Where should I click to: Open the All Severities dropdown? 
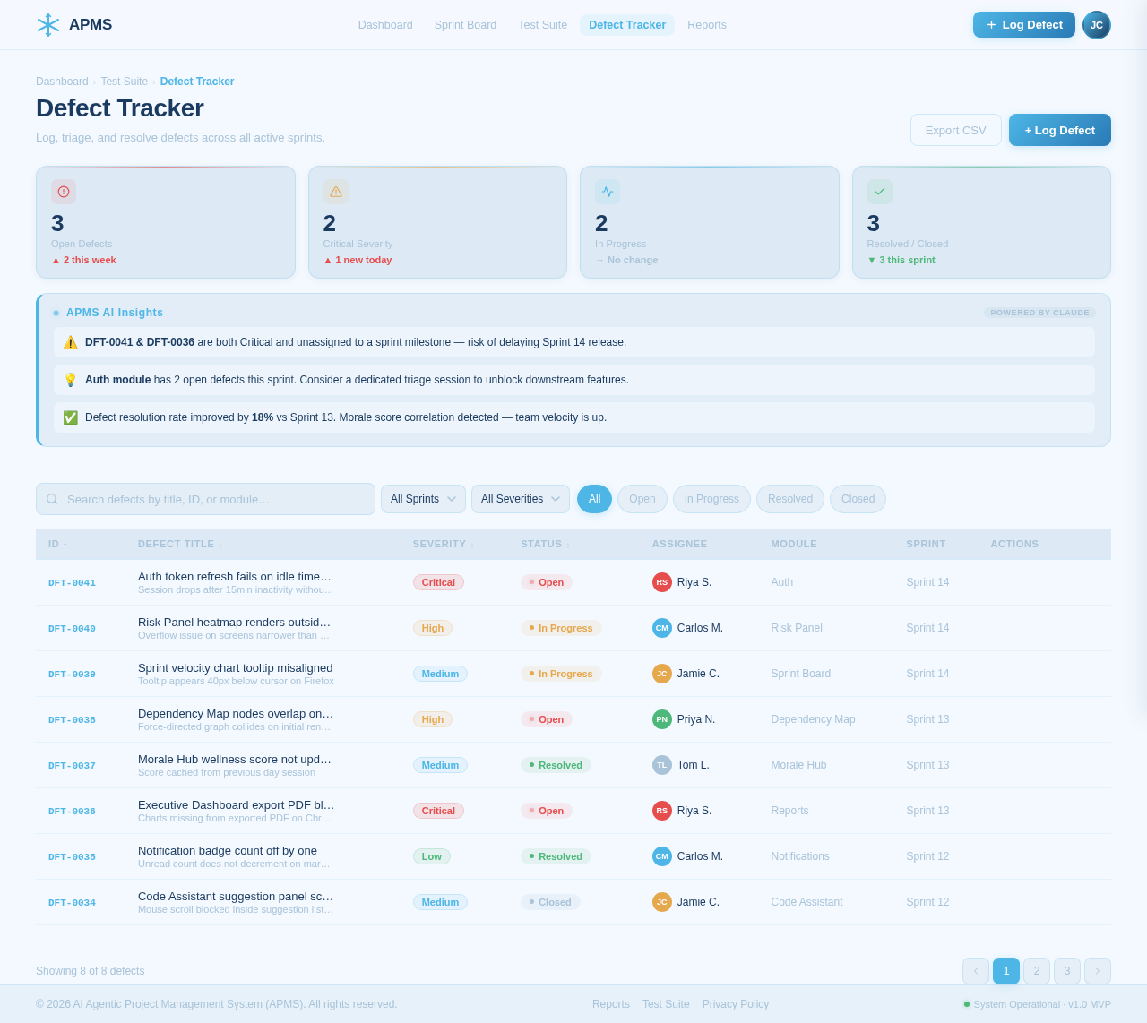pyautogui.click(x=520, y=499)
